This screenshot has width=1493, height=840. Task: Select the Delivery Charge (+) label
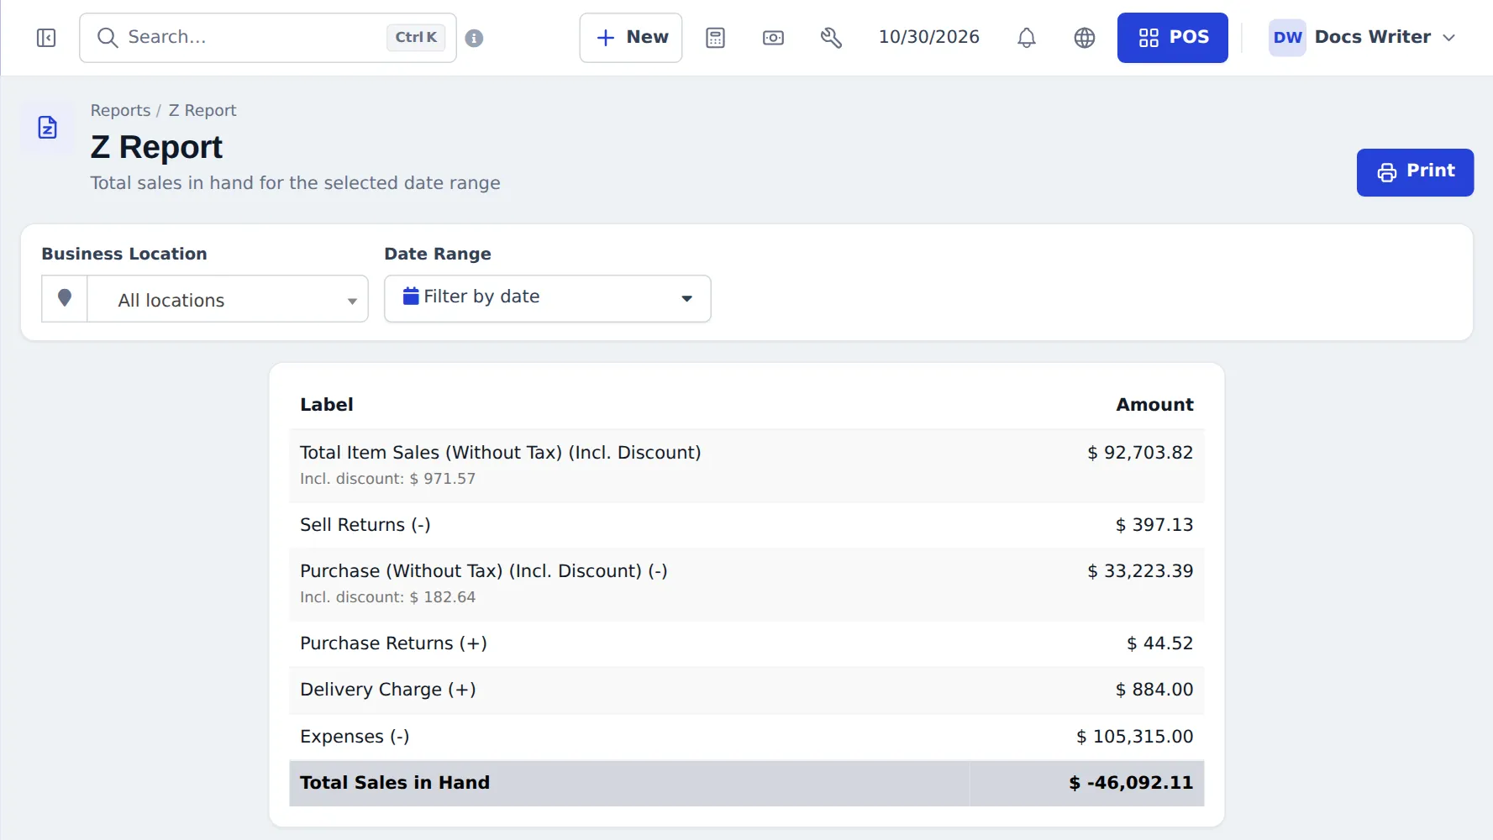[388, 689]
